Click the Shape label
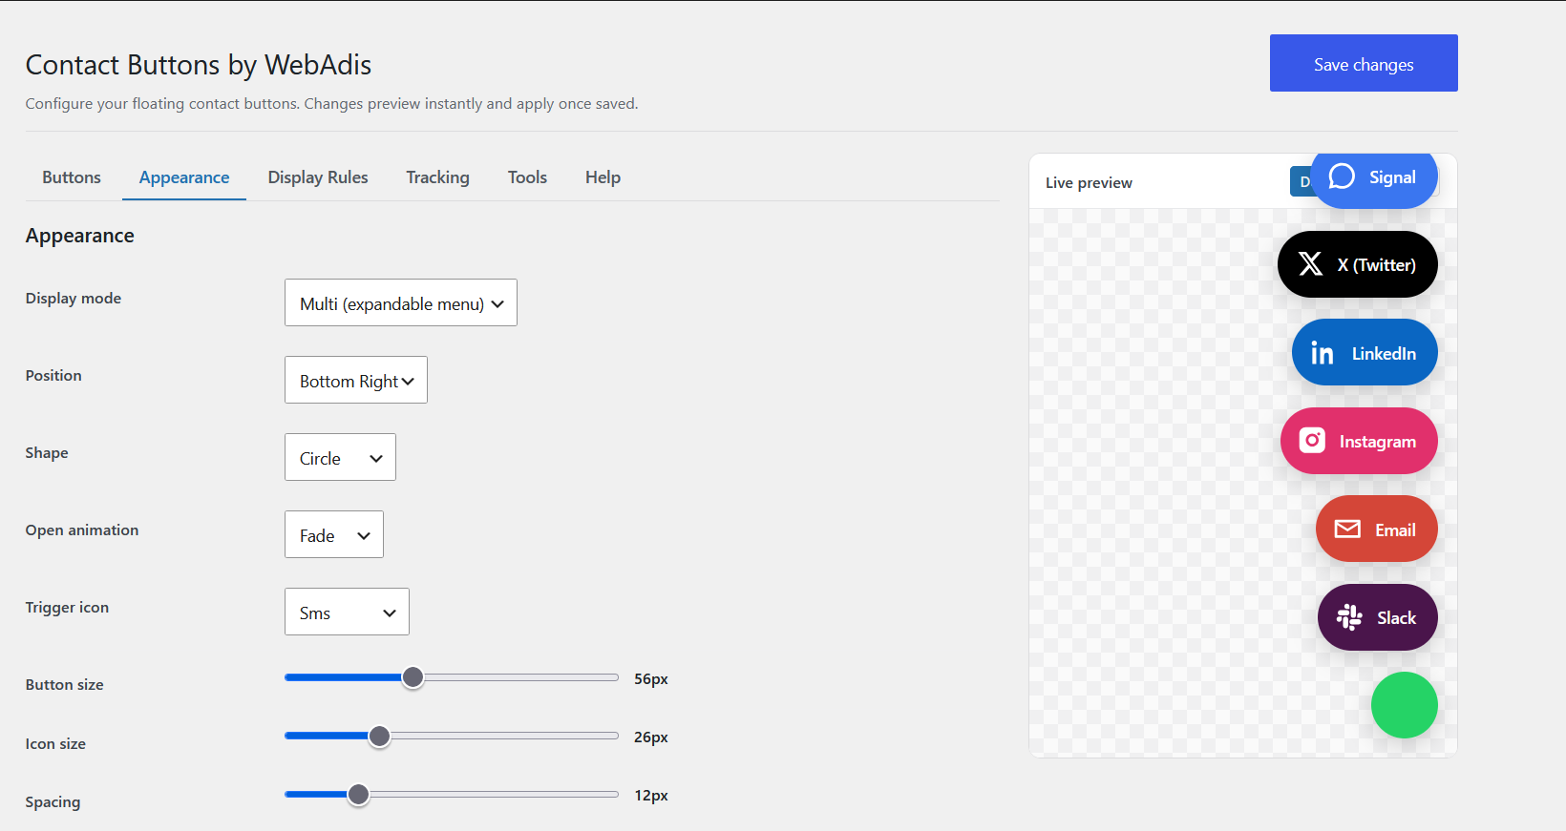The width and height of the screenshot is (1566, 831). point(47,452)
